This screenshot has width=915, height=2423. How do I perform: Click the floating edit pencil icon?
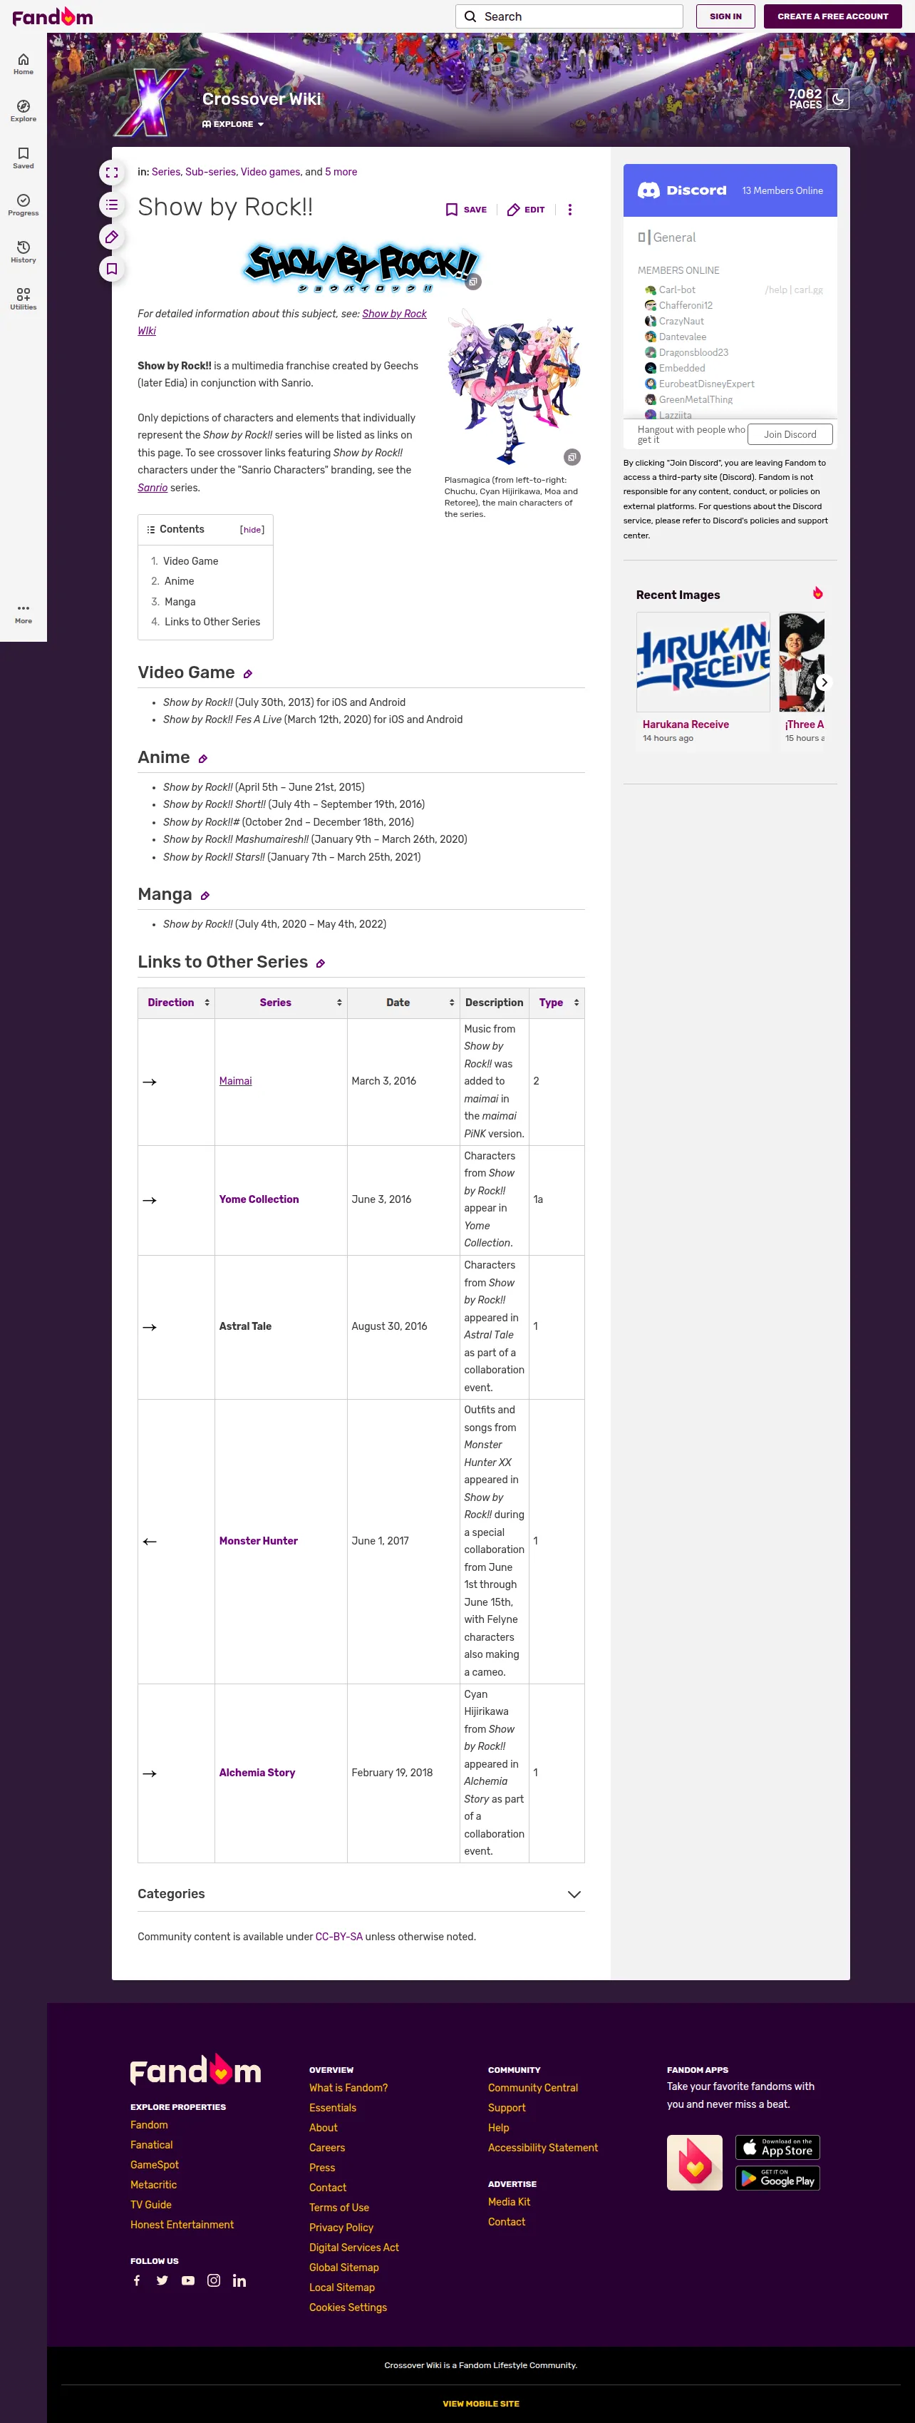112,237
